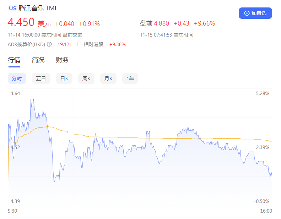Click the 相对港股 label

tap(93, 44)
